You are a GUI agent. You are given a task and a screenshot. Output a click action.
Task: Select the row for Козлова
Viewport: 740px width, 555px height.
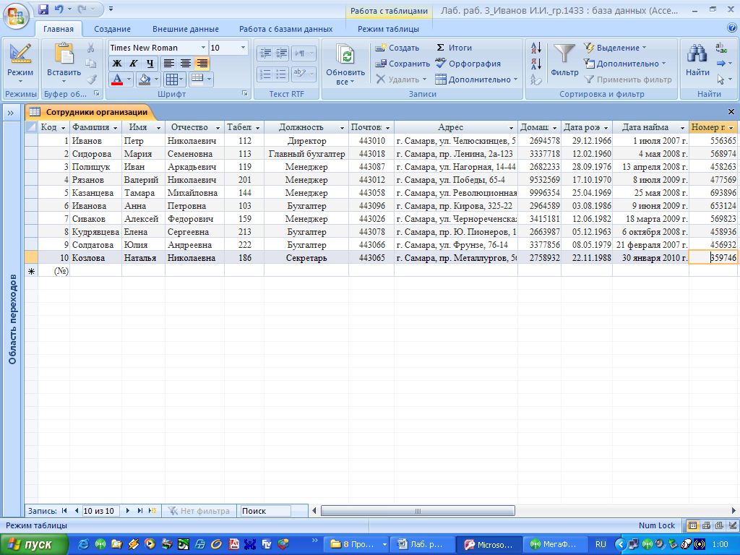tap(31, 258)
